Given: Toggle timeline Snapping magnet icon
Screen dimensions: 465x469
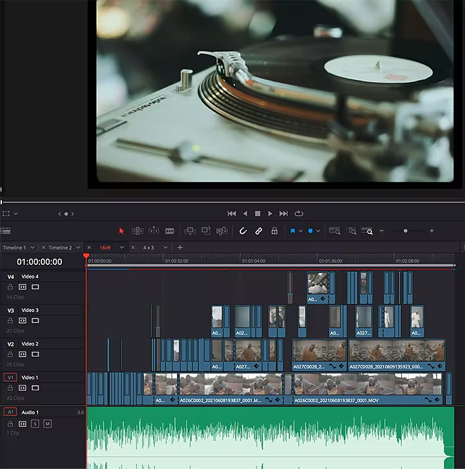Looking at the screenshot, I should pos(243,231).
